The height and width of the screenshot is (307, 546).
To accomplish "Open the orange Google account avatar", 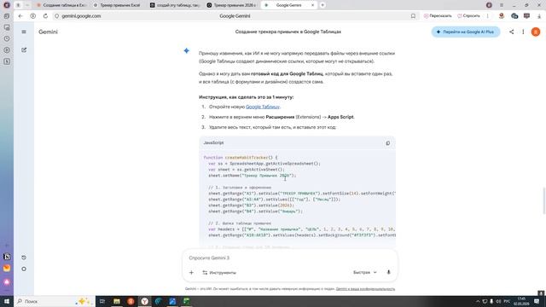I will [536, 32].
